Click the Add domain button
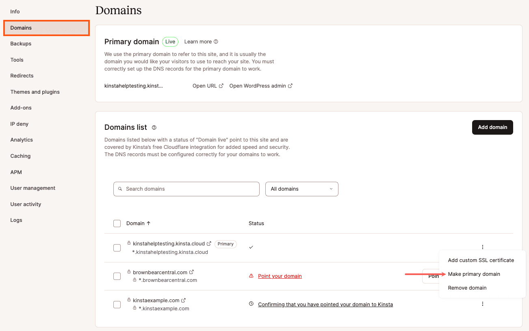The image size is (529, 331). [492, 127]
